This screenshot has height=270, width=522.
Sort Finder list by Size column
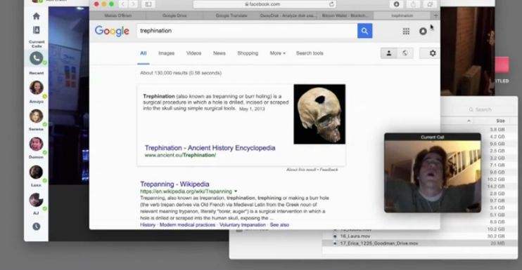point(500,121)
